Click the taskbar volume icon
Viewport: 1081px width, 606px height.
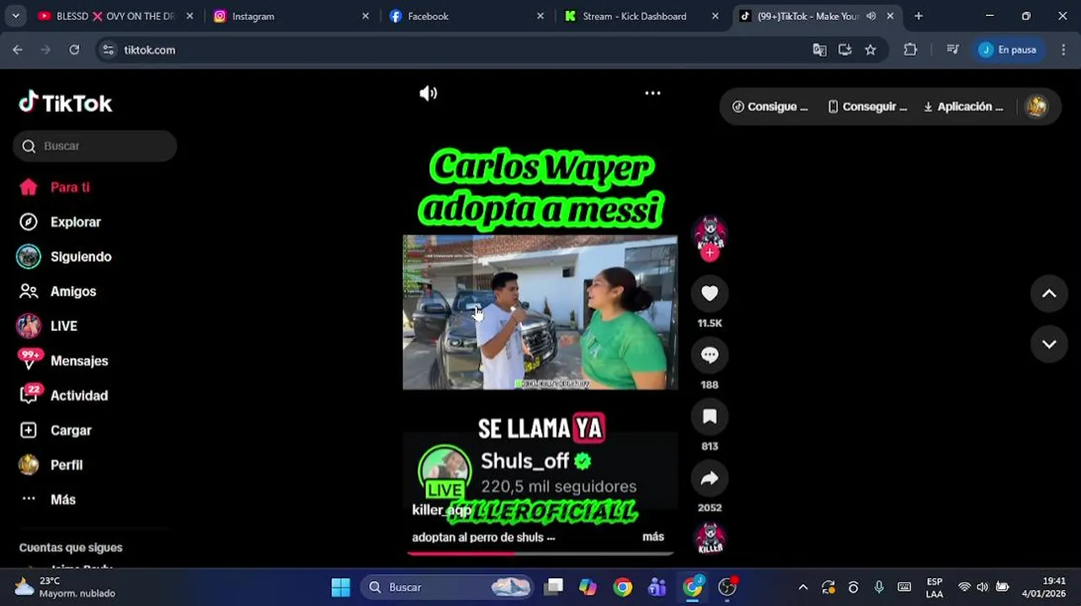point(982,587)
